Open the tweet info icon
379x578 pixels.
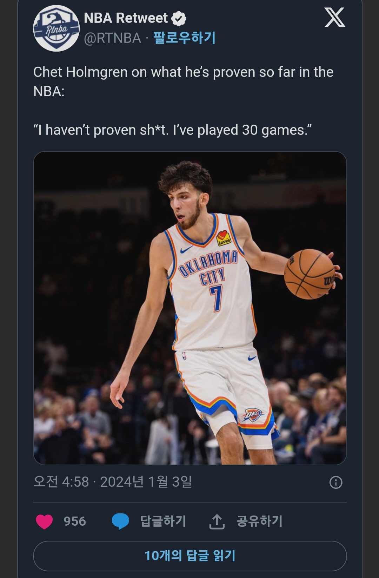point(336,482)
